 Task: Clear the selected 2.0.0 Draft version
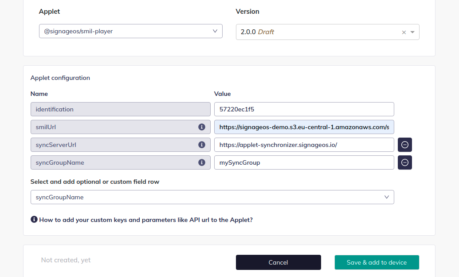point(404,32)
